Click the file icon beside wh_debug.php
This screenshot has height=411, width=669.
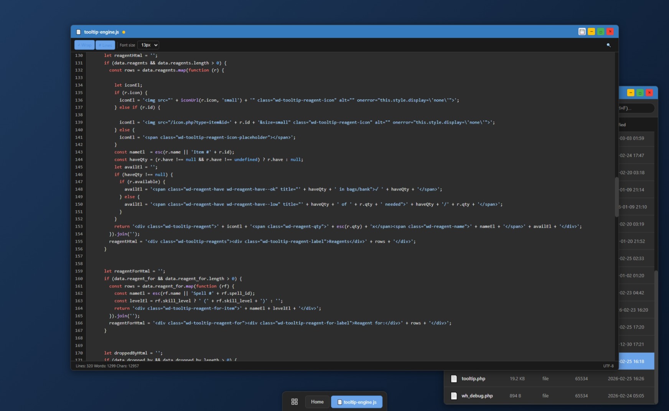point(455,396)
